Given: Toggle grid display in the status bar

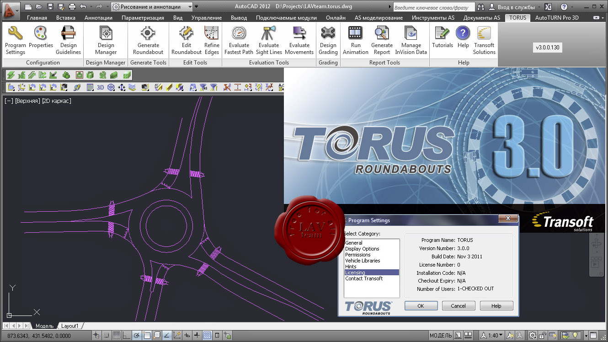Looking at the screenshot, I should (x=117, y=336).
